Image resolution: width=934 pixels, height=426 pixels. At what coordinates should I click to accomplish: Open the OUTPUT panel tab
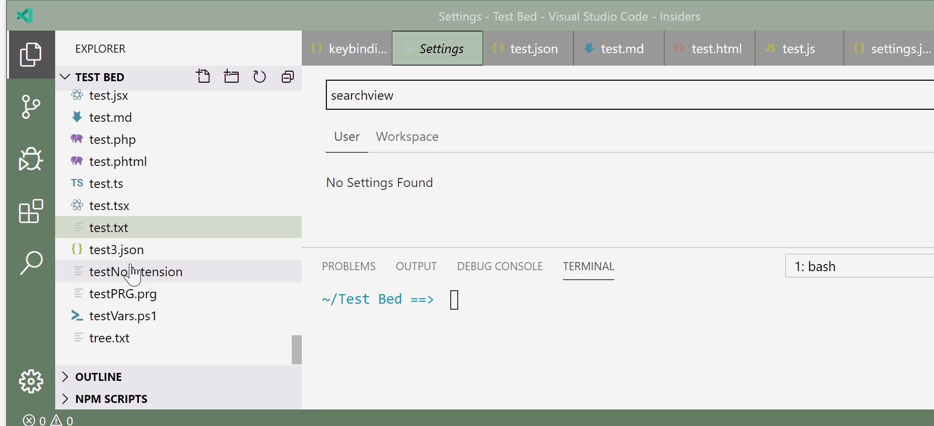tap(416, 266)
